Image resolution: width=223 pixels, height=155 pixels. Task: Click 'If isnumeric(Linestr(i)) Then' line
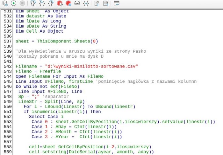click(62, 112)
